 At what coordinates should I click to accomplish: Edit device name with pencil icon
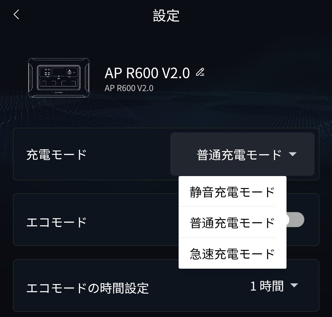pos(200,72)
